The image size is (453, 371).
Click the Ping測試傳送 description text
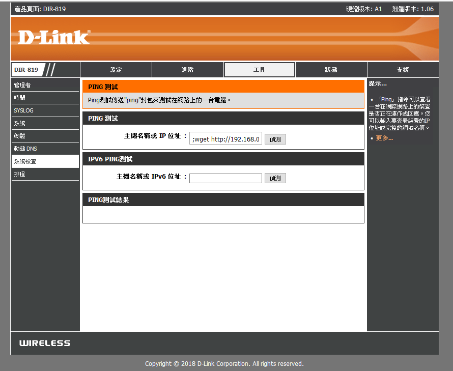pyautogui.click(x=159, y=100)
